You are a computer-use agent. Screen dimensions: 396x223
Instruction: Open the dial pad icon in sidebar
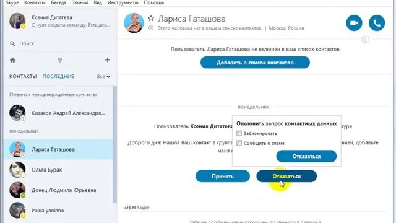coord(60,60)
